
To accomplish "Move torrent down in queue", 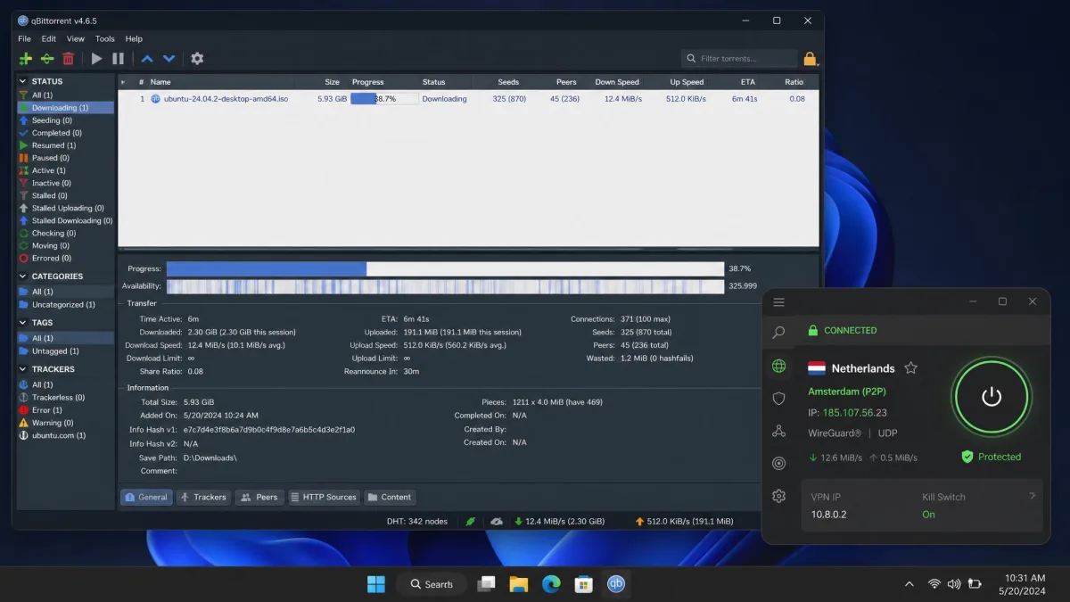I will pyautogui.click(x=169, y=59).
